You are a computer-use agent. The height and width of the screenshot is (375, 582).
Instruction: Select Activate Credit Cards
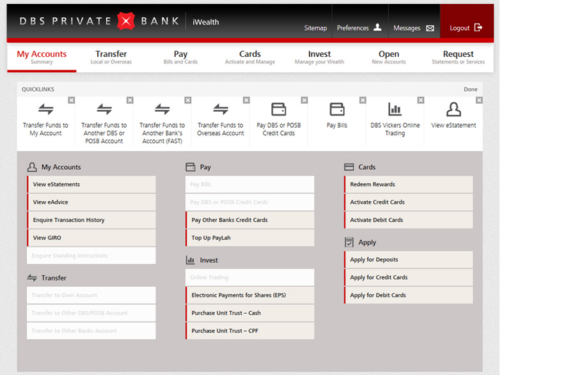[408, 202]
